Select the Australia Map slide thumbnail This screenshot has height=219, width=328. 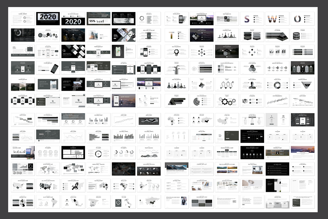pyautogui.click(x=98, y=185)
